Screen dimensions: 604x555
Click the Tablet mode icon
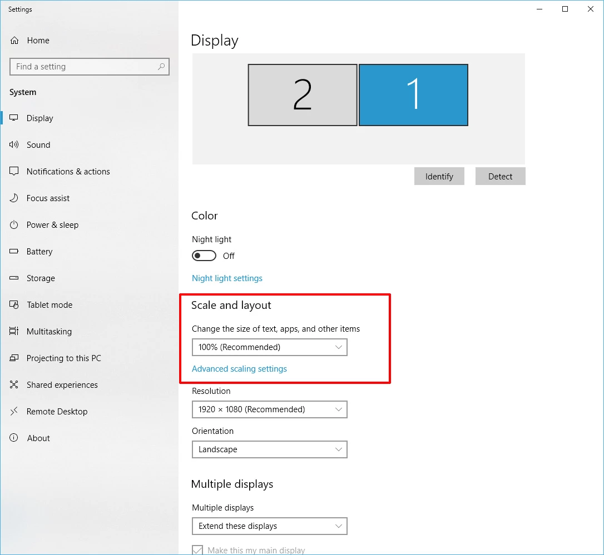[14, 305]
